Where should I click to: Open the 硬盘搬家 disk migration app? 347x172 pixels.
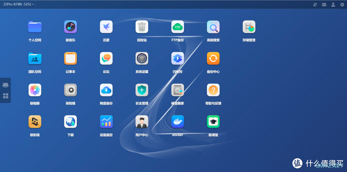click(x=177, y=90)
